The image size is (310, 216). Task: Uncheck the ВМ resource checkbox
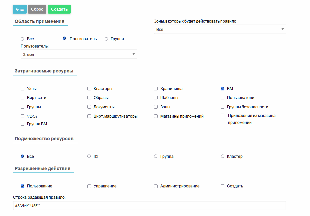[222, 89]
